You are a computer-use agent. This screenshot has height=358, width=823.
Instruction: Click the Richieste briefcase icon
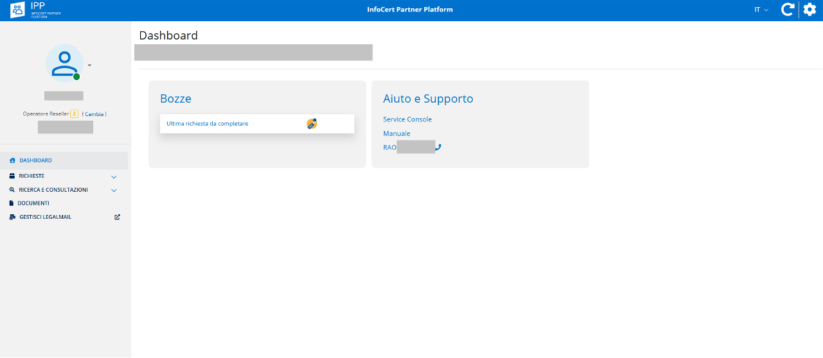click(x=12, y=176)
